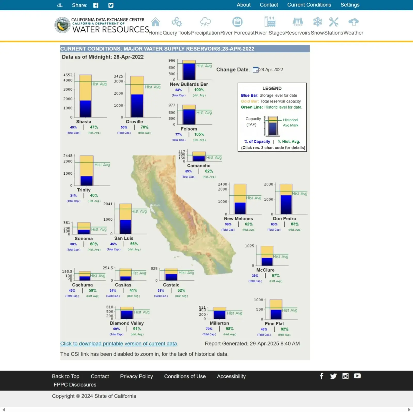Go to the Settings menu item

coord(350,5)
